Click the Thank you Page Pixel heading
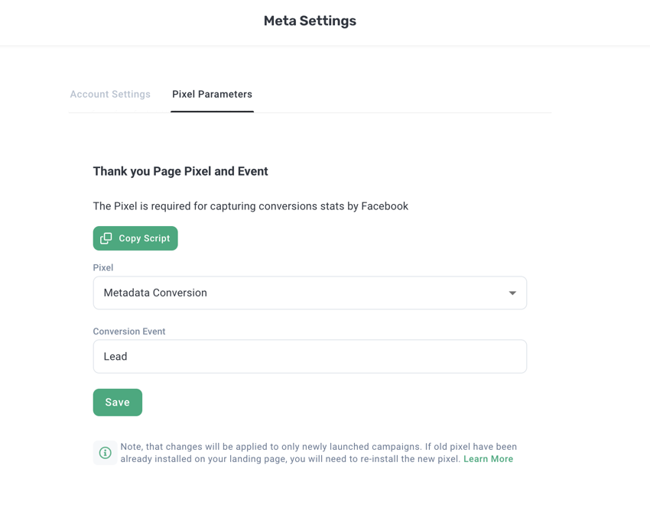This screenshot has width=650, height=511. click(x=180, y=172)
